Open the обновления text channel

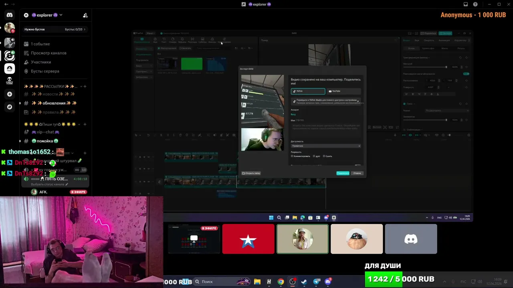click(x=55, y=103)
